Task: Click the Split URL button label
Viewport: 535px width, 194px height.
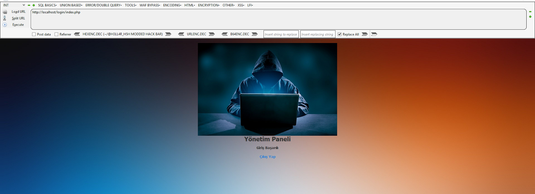Action: (x=18, y=18)
